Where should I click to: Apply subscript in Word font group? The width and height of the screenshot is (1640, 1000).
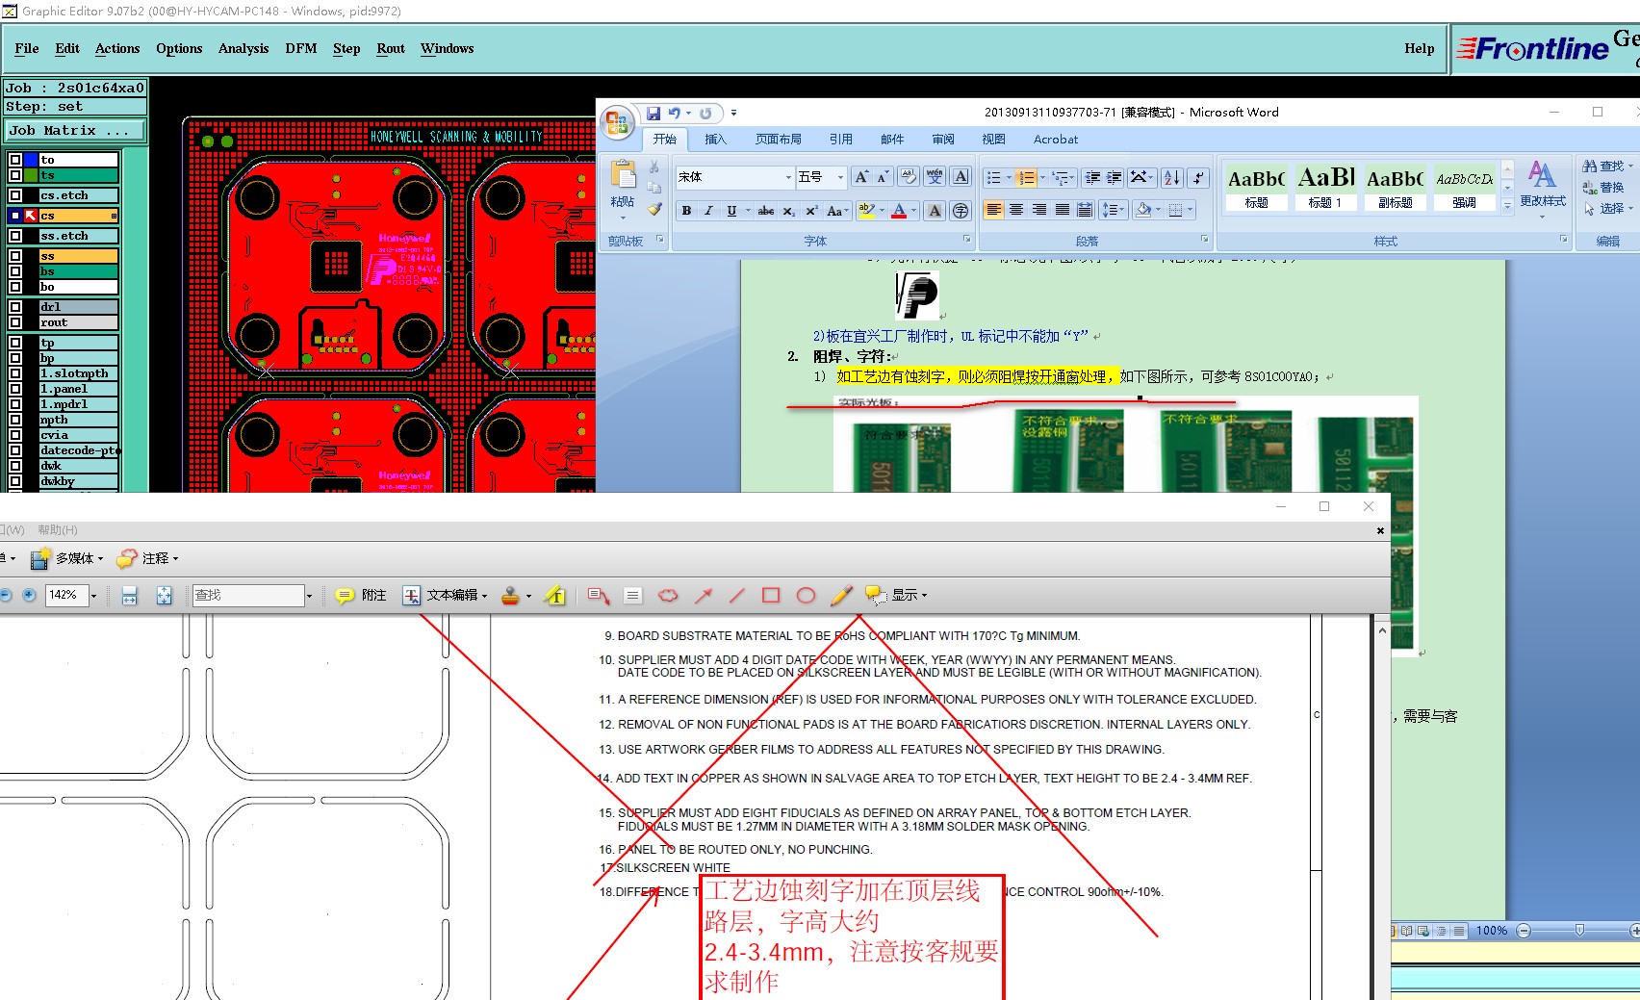pos(788,211)
